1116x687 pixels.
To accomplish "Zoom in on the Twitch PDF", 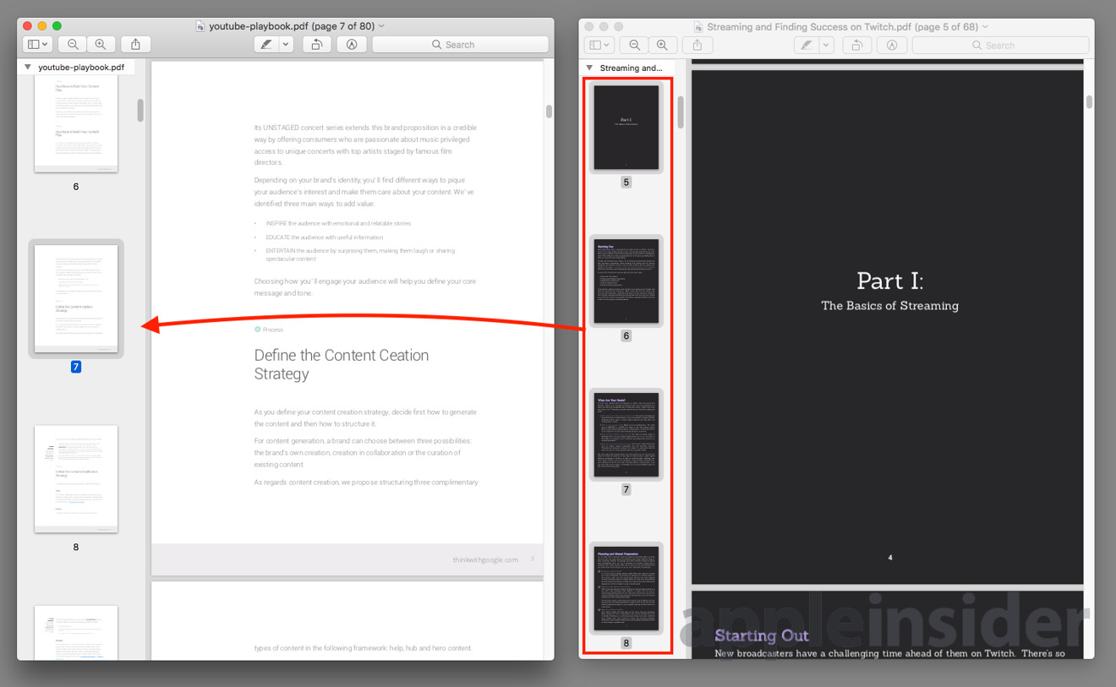I will [663, 45].
